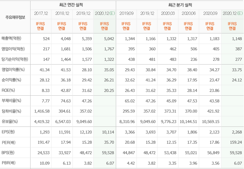The height and width of the screenshot is (169, 244).
Task: Click the 당좌비율 value 421.92
Action: pyautogui.click(x=213, y=111)
